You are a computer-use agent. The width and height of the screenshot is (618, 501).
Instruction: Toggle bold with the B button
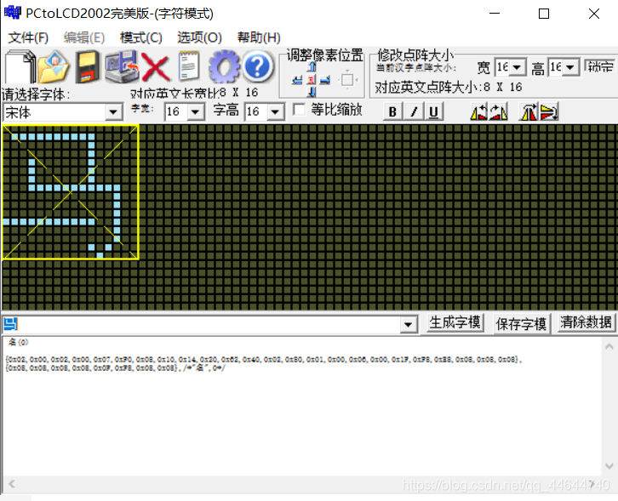coord(392,111)
